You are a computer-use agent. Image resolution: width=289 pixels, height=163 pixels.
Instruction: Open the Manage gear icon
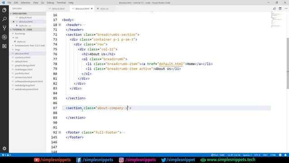coord(4,148)
